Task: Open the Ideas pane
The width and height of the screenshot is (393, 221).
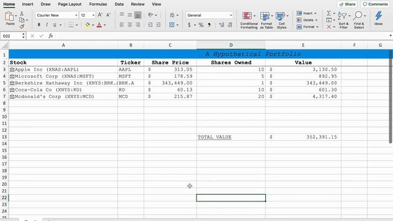Action: [x=378, y=18]
